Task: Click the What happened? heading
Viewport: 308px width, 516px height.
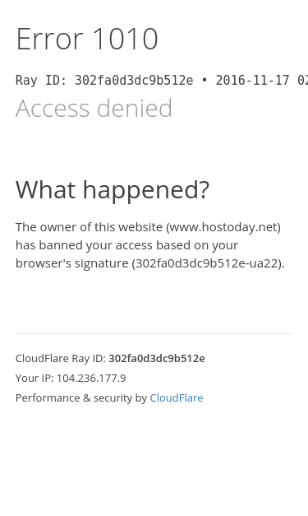Action: pyautogui.click(x=113, y=190)
